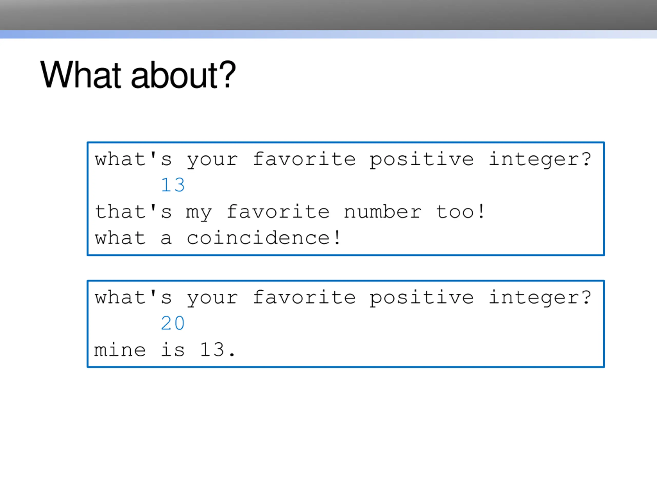Screen dimensions: 657x493
Task: Click the word 'mine' in second box
Action: tap(120, 349)
